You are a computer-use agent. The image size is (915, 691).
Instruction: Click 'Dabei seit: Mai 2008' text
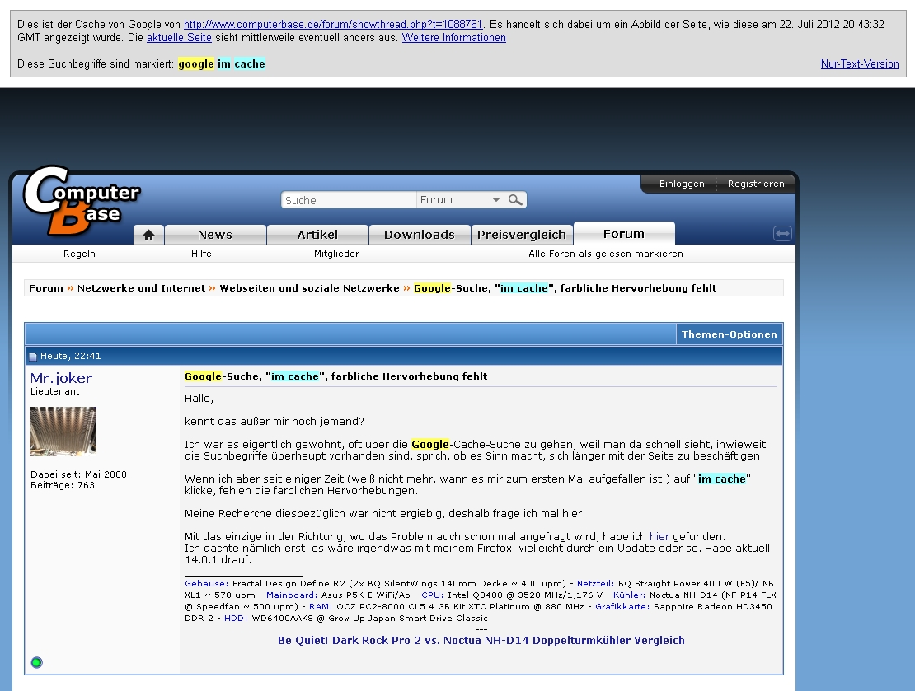tap(78, 474)
